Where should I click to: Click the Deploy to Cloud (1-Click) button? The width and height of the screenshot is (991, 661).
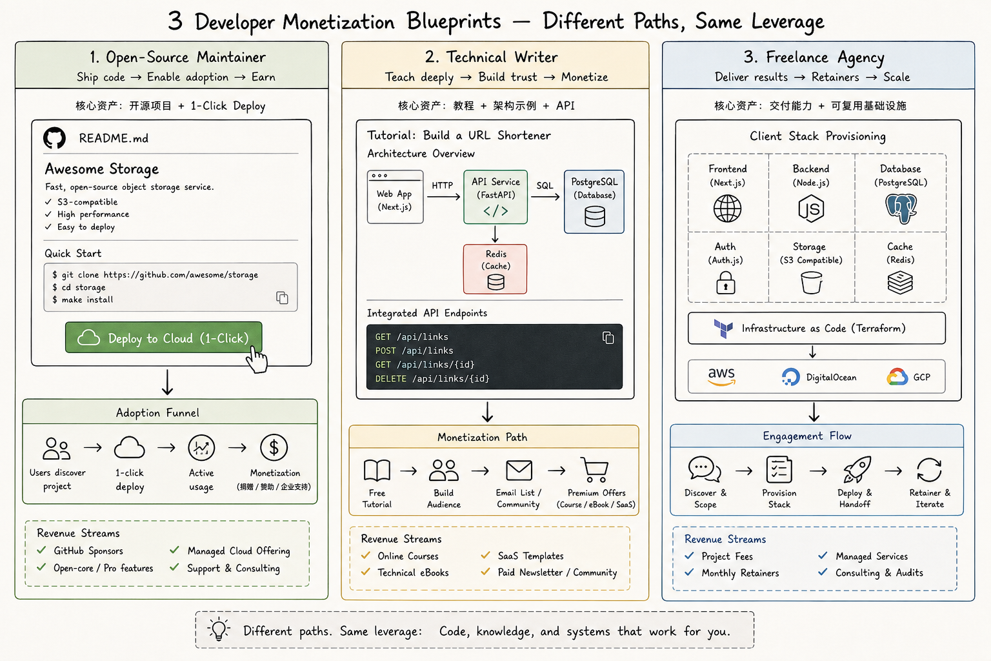point(164,338)
